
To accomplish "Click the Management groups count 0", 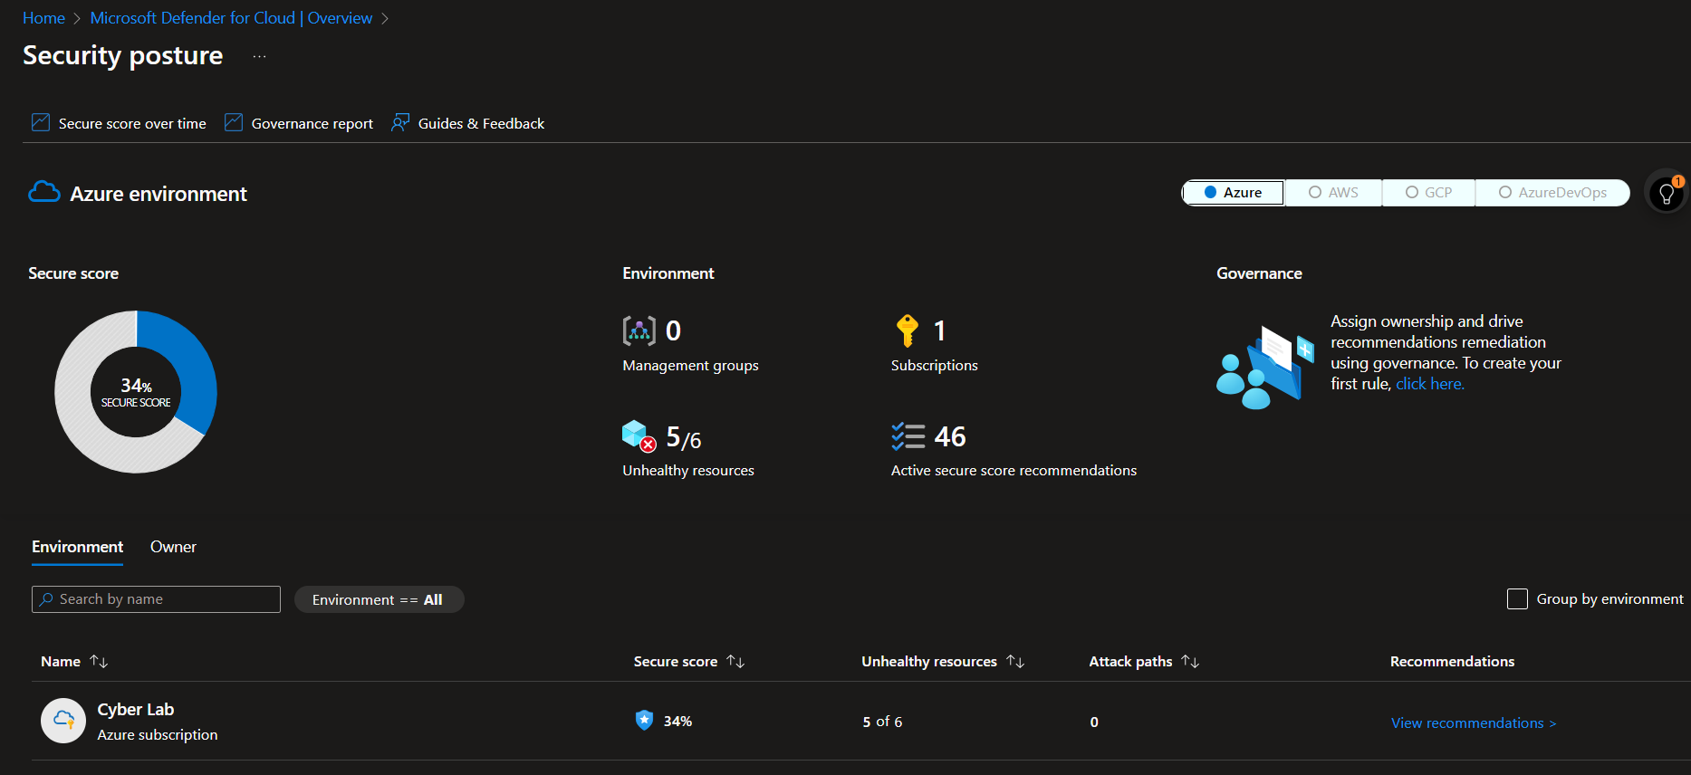I will (x=673, y=330).
